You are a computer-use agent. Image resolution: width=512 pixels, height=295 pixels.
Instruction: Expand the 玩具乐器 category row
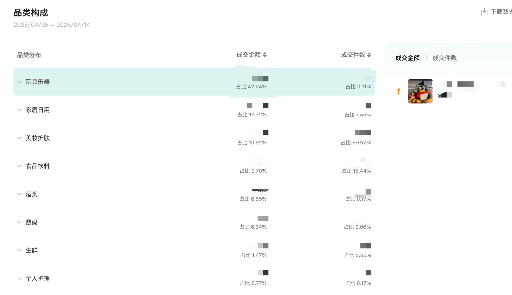[19, 82]
